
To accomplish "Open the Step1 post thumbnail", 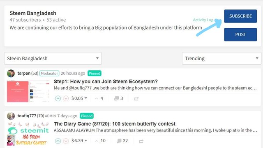I will click(28, 91).
